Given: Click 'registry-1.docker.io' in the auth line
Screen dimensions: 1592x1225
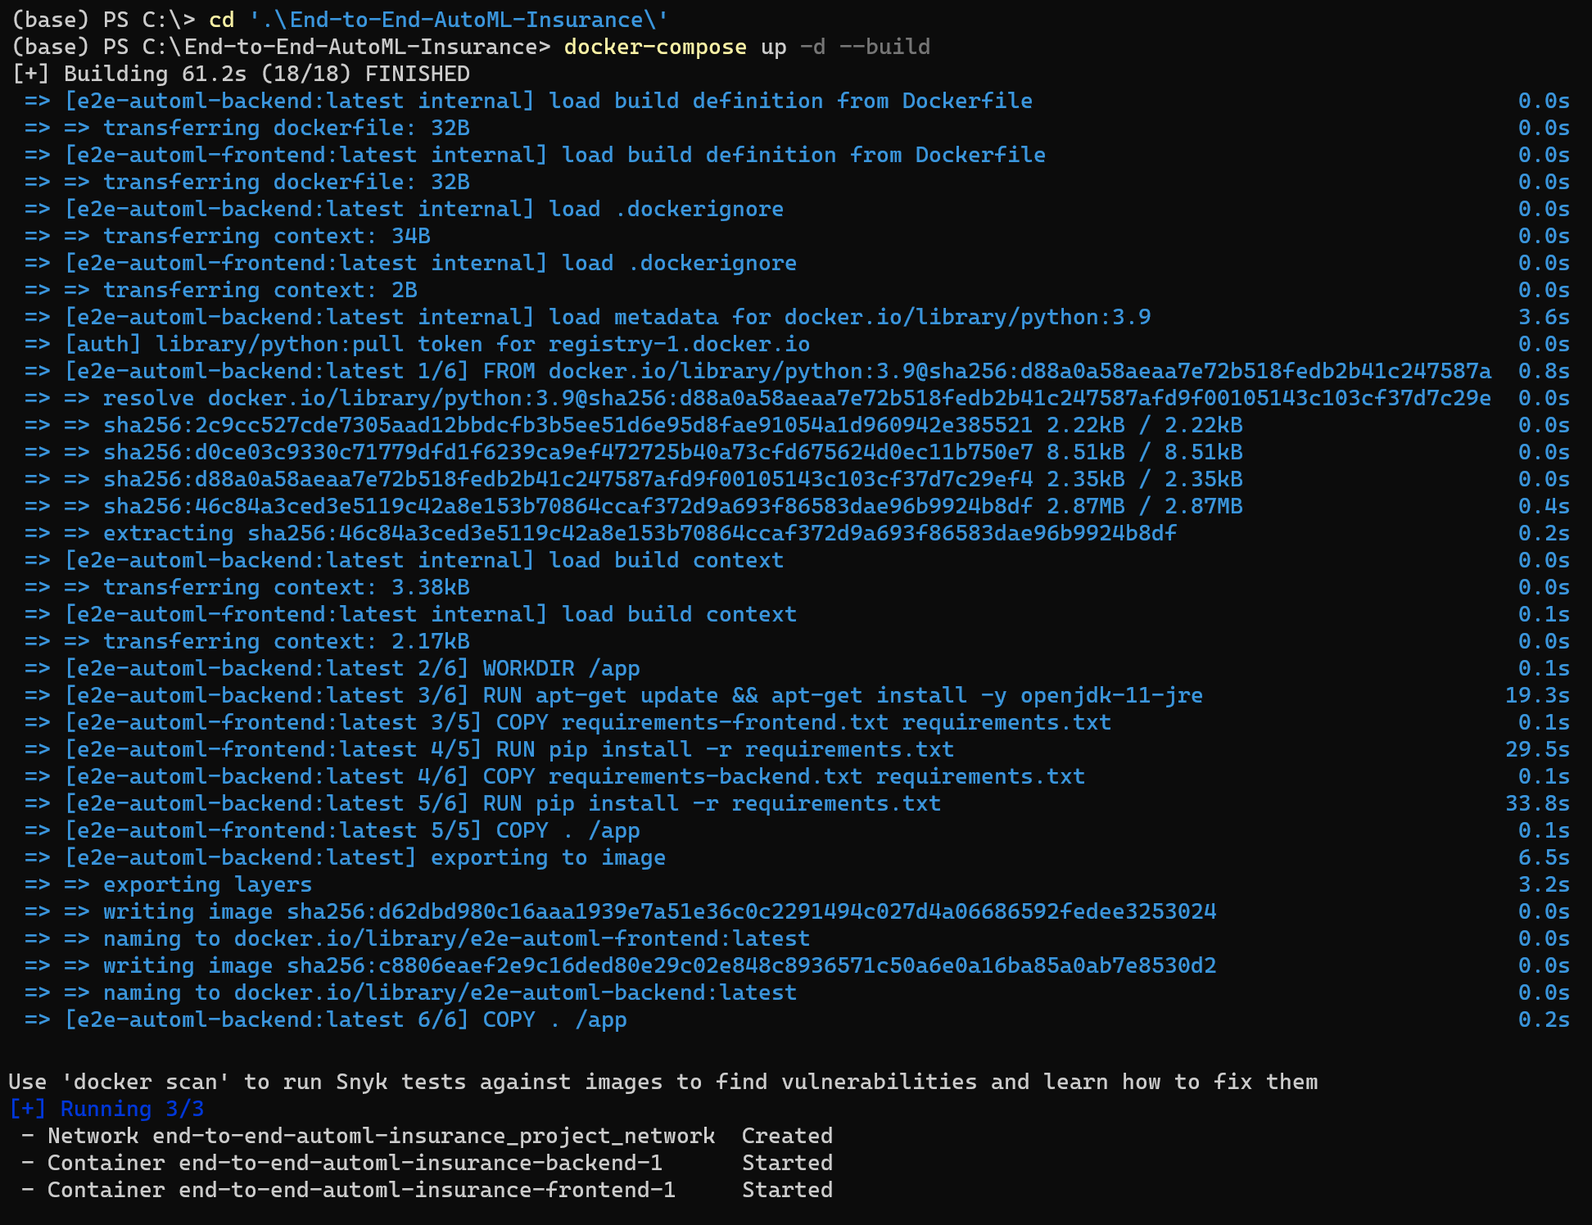Looking at the screenshot, I should click(679, 344).
